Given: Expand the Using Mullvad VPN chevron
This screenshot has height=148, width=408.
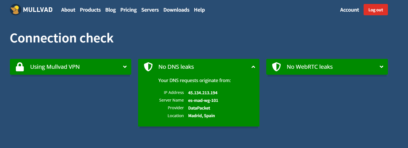Looking at the screenshot, I should point(125,67).
